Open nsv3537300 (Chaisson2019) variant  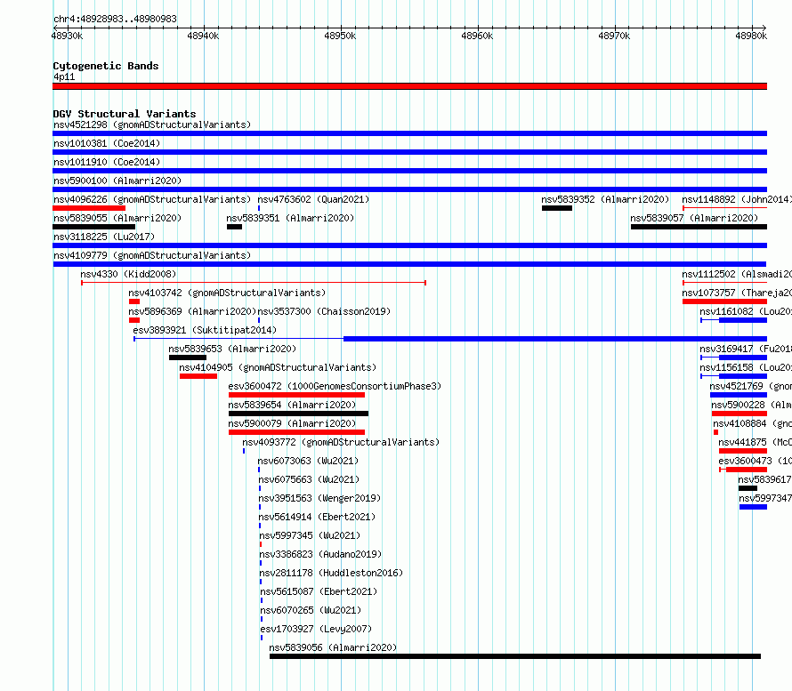tap(324, 311)
